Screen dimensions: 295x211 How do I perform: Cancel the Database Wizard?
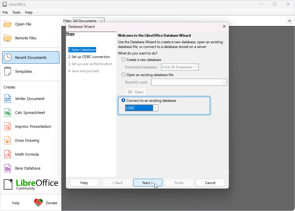(x=210, y=182)
